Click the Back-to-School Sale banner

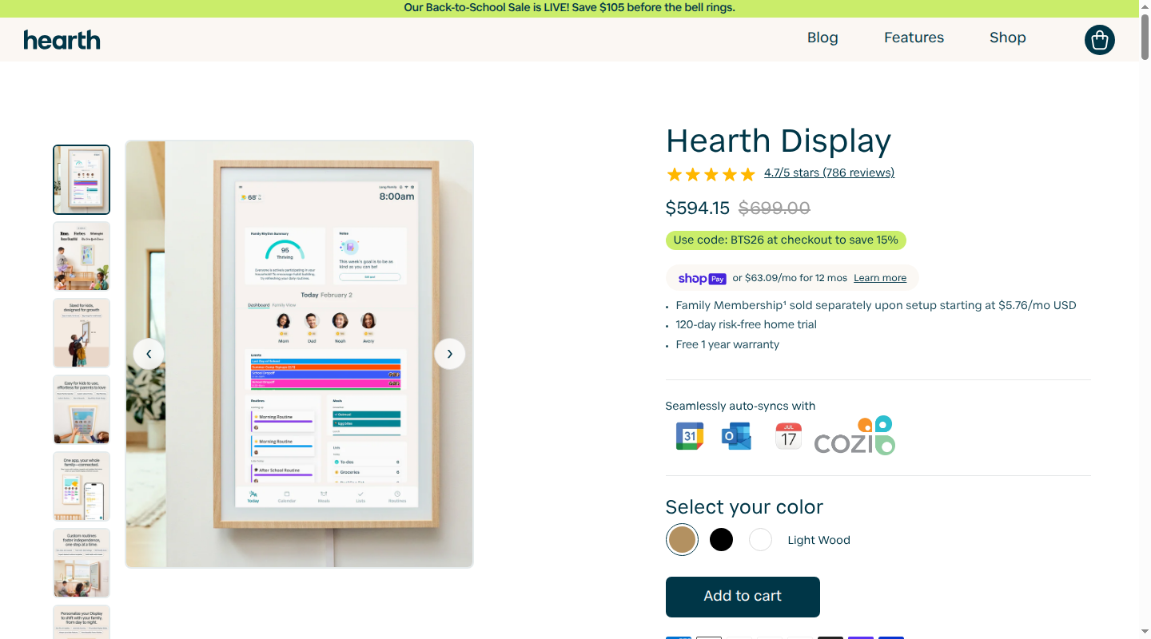tap(569, 8)
